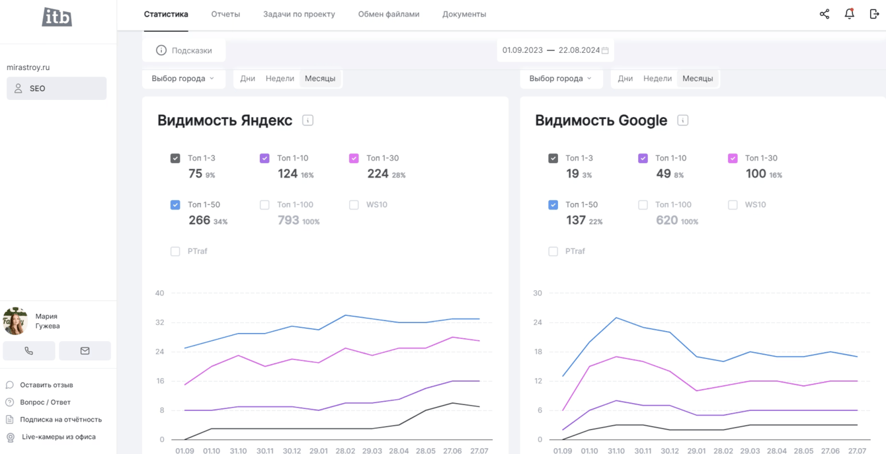Click the email envelope button under Мария Гужева

click(x=85, y=351)
